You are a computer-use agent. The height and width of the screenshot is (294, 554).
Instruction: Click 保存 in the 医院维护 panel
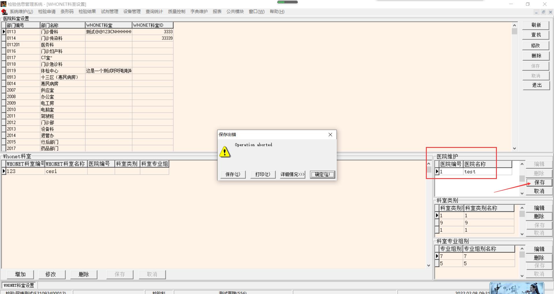539,182
